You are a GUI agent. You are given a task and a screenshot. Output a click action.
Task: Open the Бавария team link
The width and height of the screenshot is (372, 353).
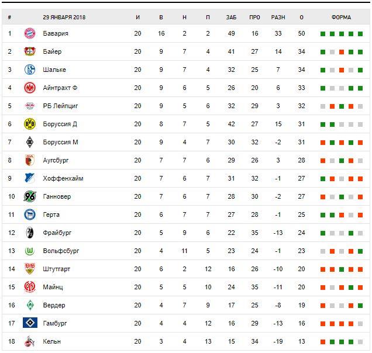pos(56,33)
